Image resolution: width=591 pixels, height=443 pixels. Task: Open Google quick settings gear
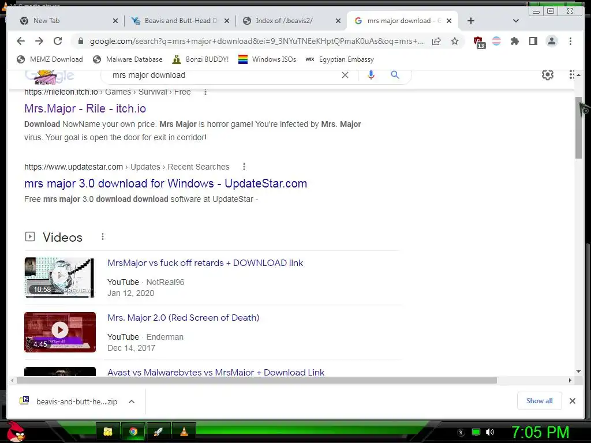click(x=548, y=75)
